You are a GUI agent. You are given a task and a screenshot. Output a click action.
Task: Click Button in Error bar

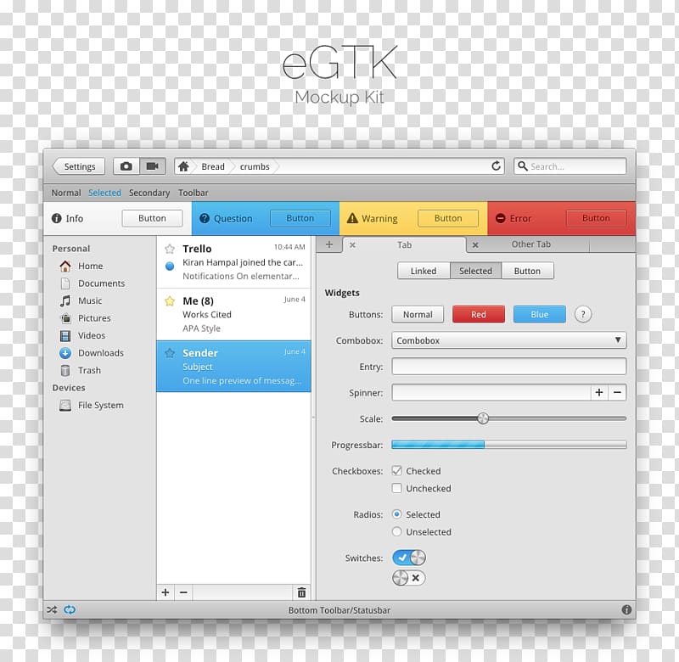click(596, 218)
